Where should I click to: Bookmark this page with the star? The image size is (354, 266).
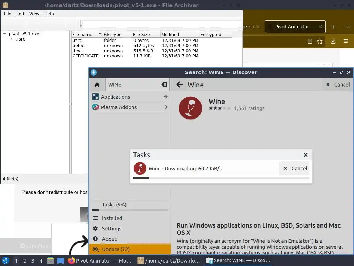tap(320, 41)
